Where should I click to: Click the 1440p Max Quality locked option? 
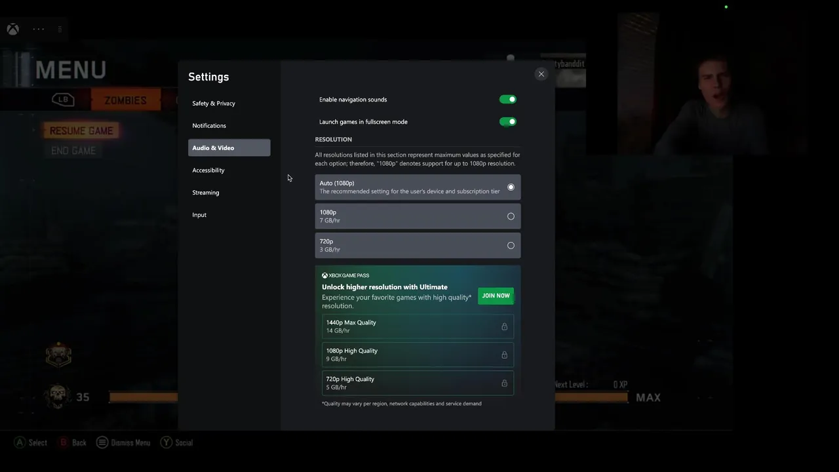(x=418, y=326)
